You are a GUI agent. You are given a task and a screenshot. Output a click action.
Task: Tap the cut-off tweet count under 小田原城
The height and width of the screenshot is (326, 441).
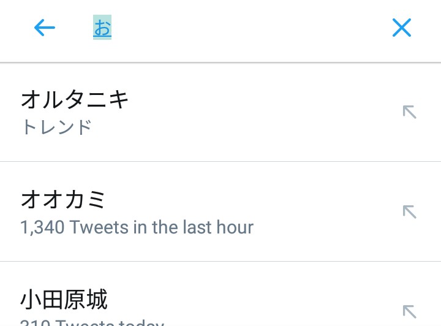pyautogui.click(x=92, y=322)
